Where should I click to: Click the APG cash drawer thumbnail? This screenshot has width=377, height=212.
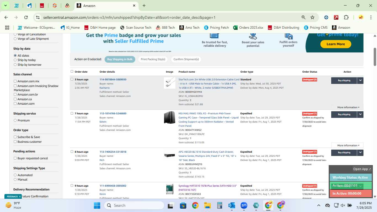pos(169,155)
